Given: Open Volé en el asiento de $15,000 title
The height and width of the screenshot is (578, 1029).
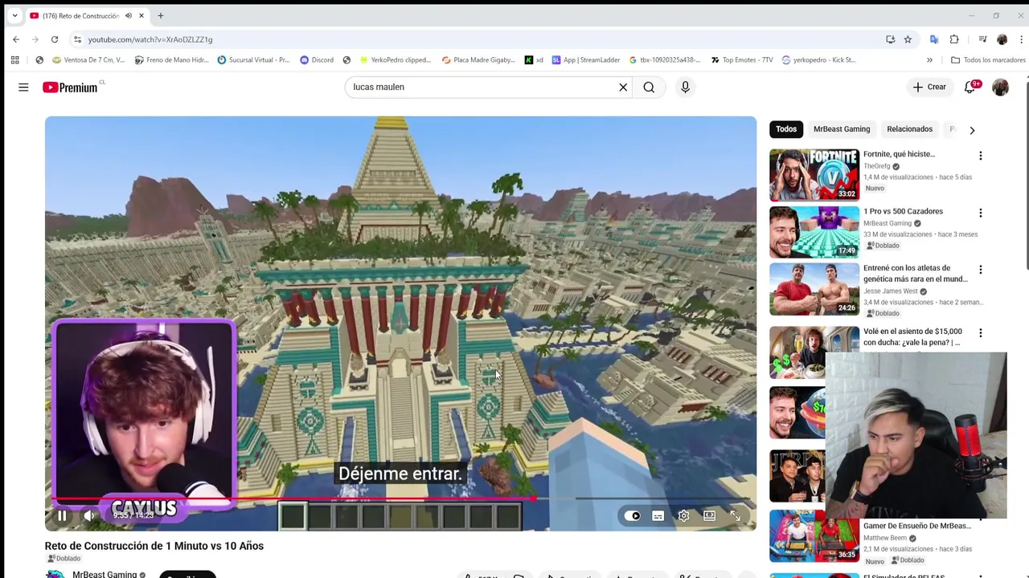Looking at the screenshot, I should click(912, 336).
